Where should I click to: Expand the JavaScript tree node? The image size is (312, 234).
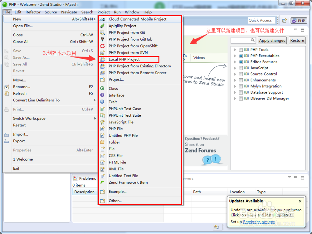(235, 68)
